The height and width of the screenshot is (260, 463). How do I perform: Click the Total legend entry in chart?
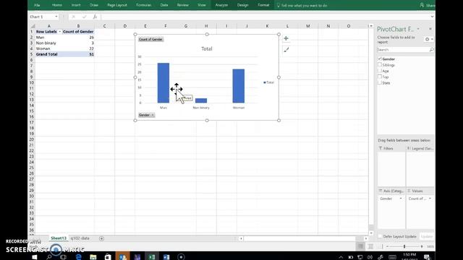268,82
